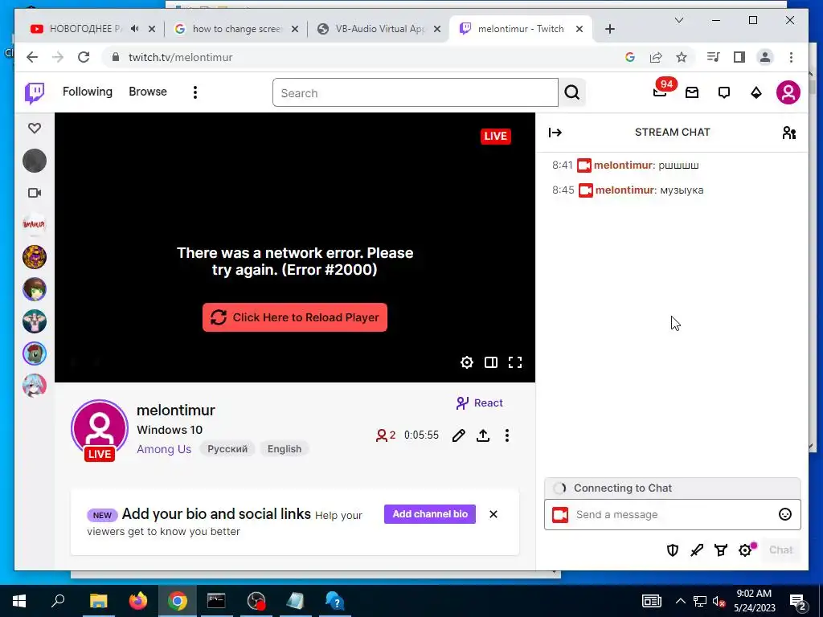Open the Windows Start menu

click(19, 601)
